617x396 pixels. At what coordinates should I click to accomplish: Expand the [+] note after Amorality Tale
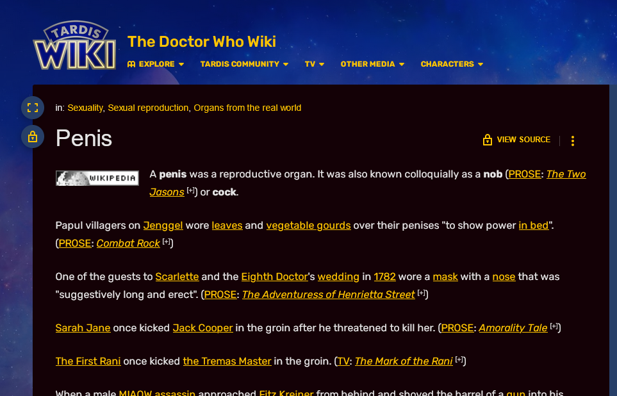(x=554, y=326)
